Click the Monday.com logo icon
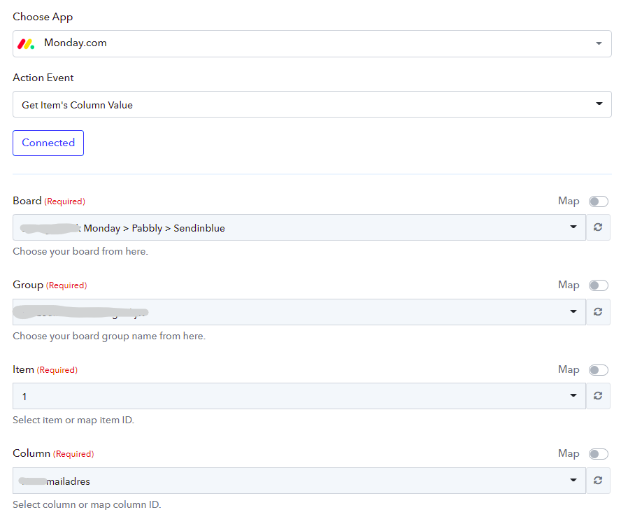Viewport: 621px width, 510px height. pyautogui.click(x=26, y=43)
